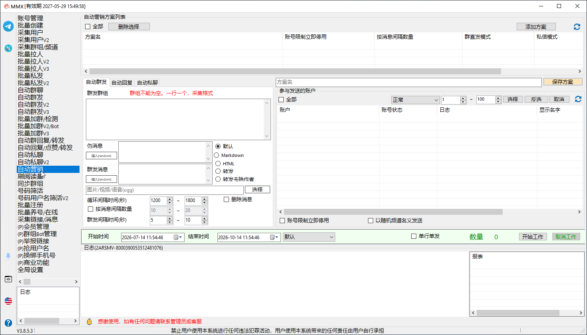This screenshot has height=335, width=587.
Task: Check 全部 in participating accounts panel
Action: coord(281,99)
